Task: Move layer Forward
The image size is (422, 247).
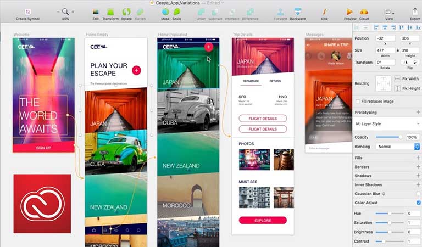Action: [x=280, y=12]
